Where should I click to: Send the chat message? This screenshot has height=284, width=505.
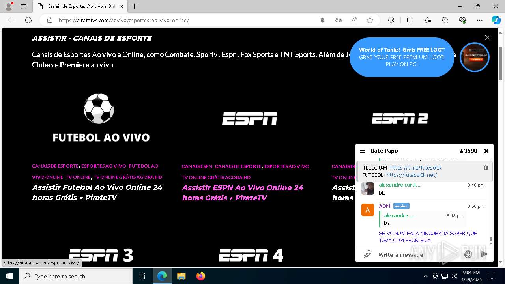[484, 254]
